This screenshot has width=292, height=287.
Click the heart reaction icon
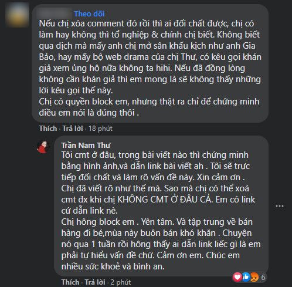point(237,277)
